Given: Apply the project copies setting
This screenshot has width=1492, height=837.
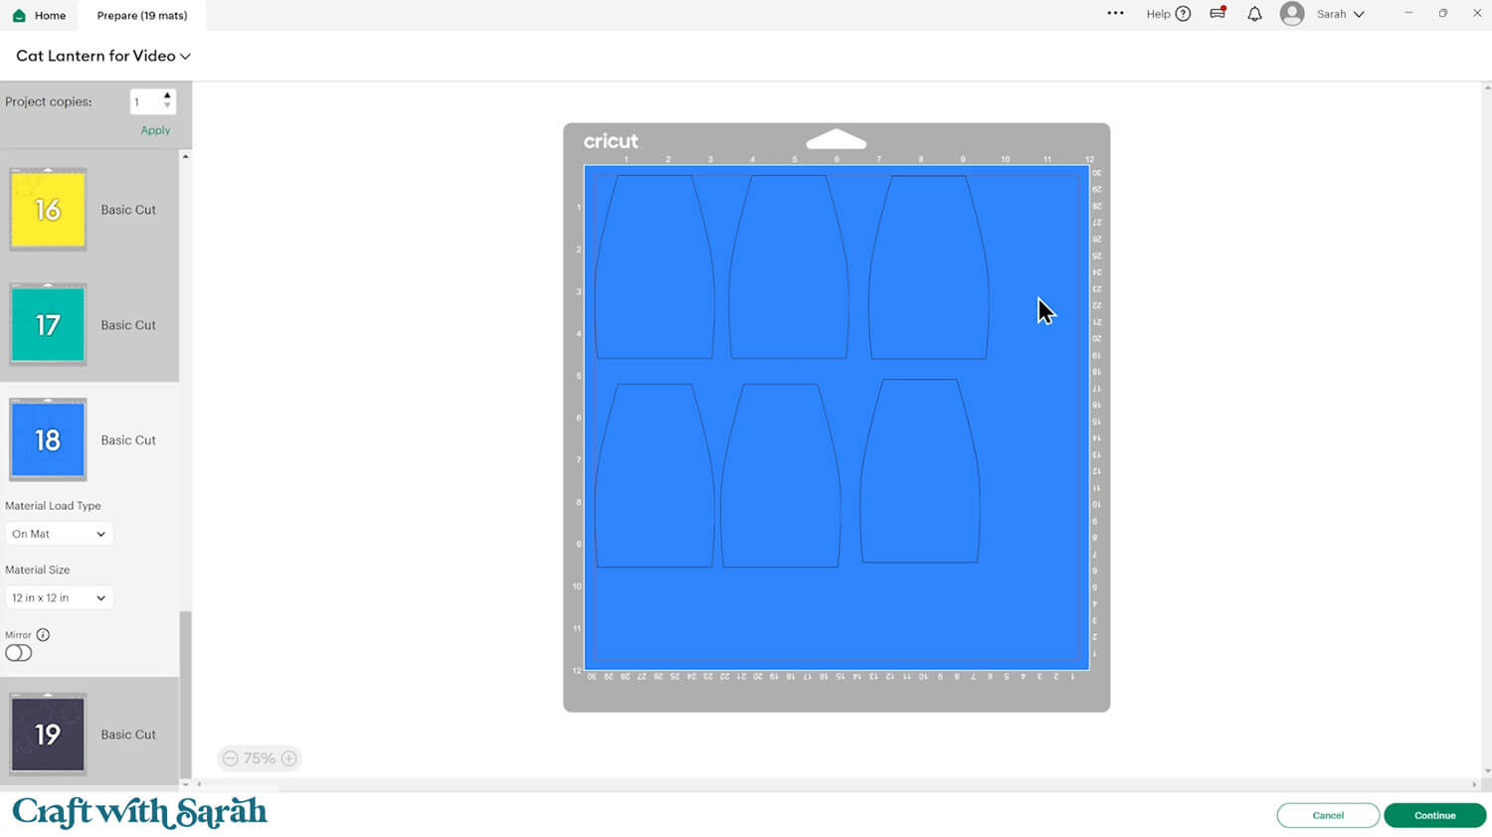Looking at the screenshot, I should [155, 130].
